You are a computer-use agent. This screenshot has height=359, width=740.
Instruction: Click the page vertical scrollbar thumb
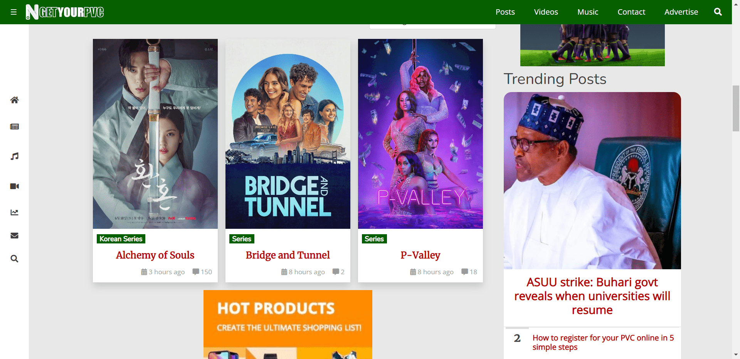pos(736,109)
